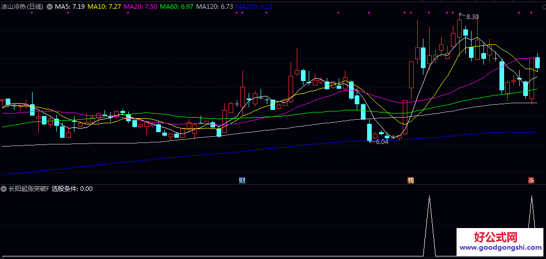Viewport: 546px width, 259px height.
Task: Click the cyan candlestick at the 6.04 low
Action: (x=370, y=132)
